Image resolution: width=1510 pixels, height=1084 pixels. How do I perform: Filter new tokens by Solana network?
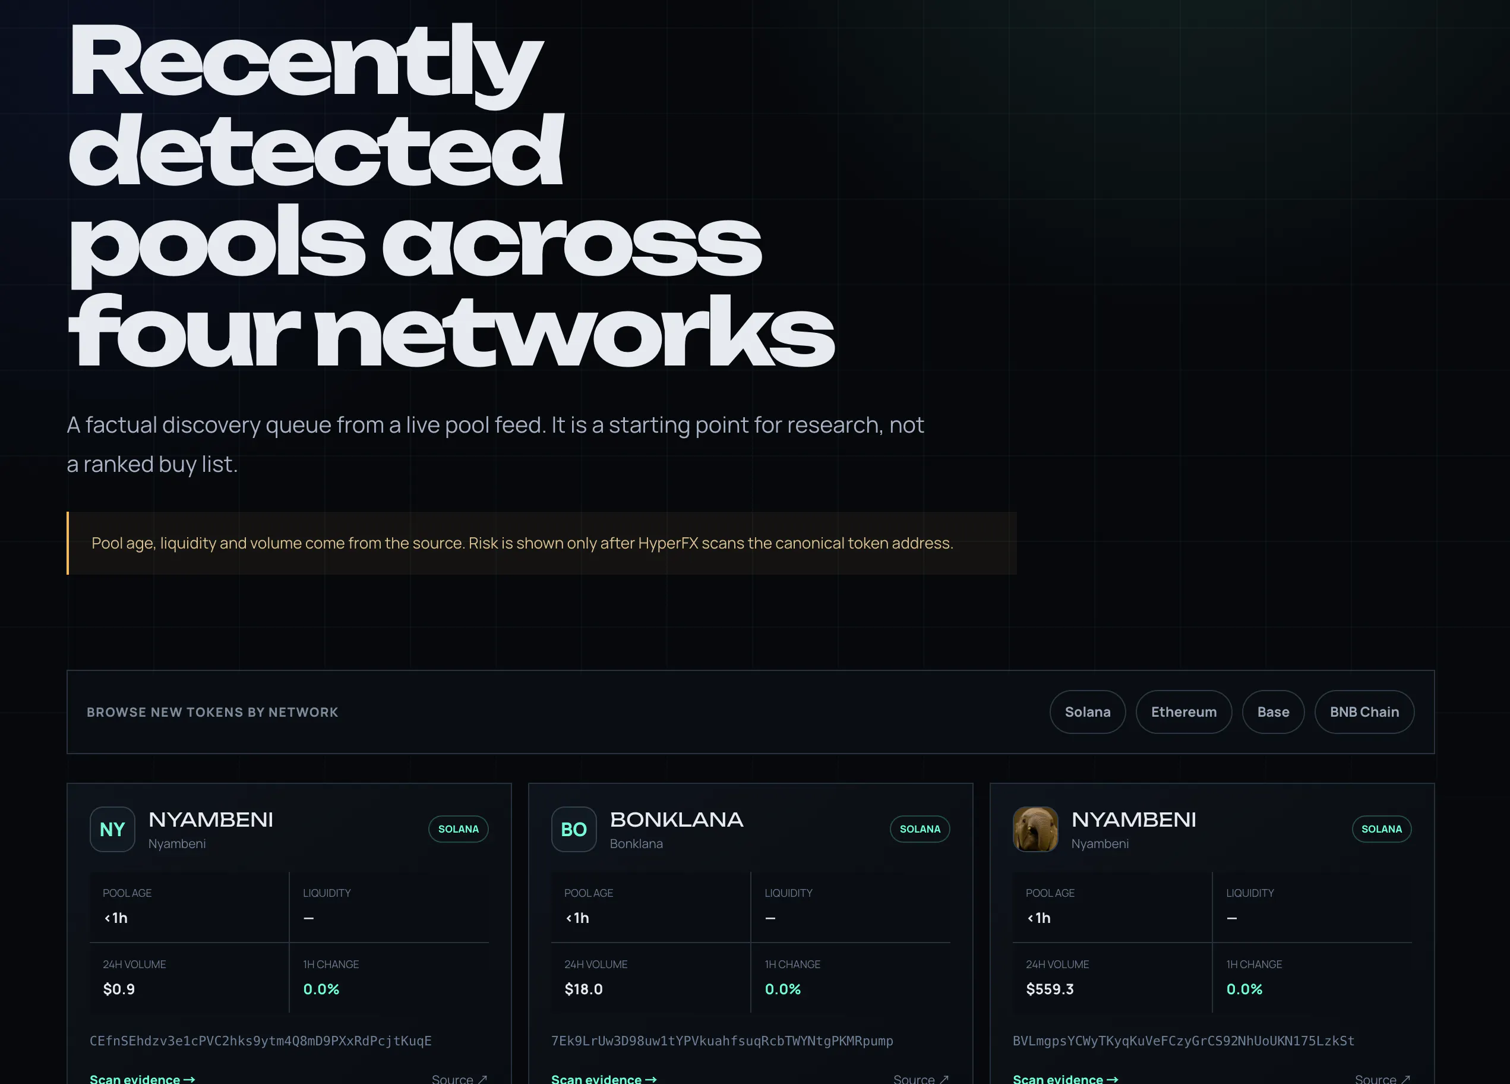[x=1087, y=711]
